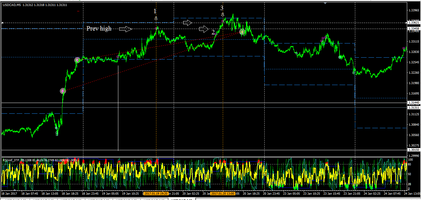Click the 1.30275 price axis label

[413, 146]
